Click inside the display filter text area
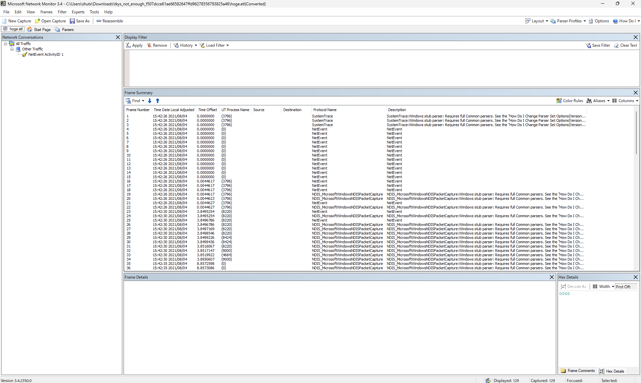This screenshot has width=641, height=383. pos(384,68)
